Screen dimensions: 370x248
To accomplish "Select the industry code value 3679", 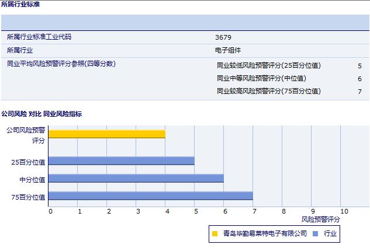I will [x=223, y=37].
